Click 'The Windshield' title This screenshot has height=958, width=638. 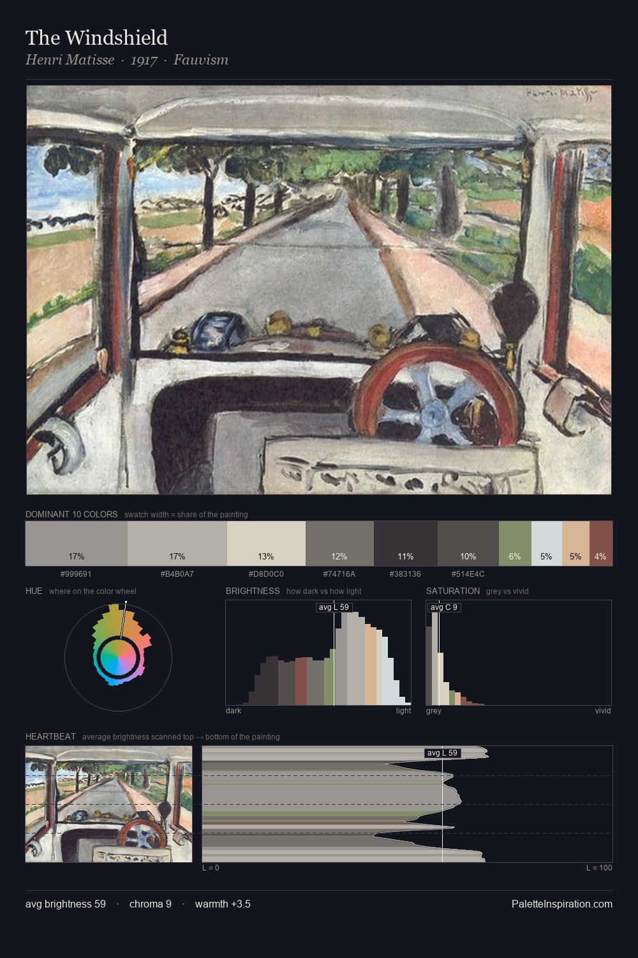[96, 38]
